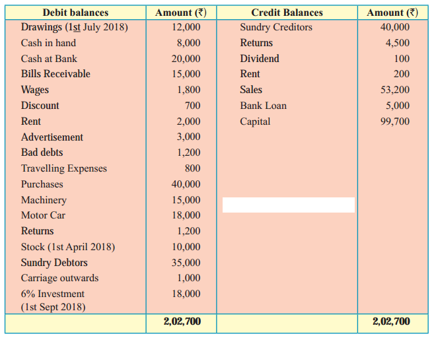Select 'Drawings (1st July 2018)' entry

75,27
